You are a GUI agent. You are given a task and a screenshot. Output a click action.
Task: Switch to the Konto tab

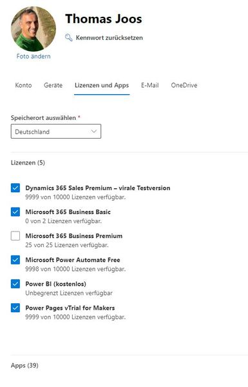tap(23, 85)
